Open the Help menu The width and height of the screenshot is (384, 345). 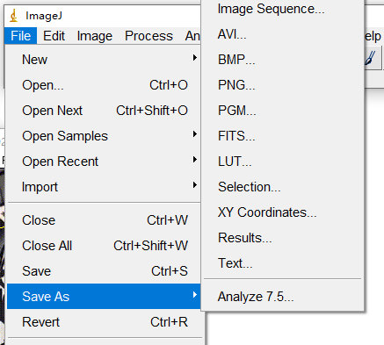point(373,36)
